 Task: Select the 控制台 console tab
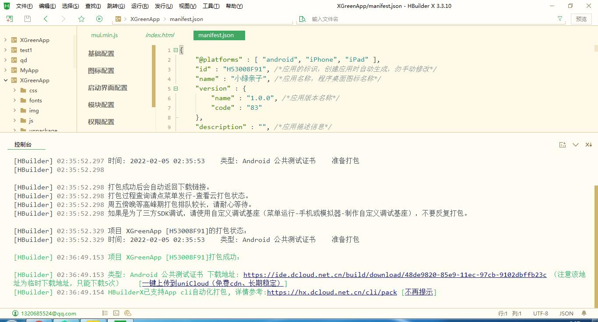click(23, 145)
